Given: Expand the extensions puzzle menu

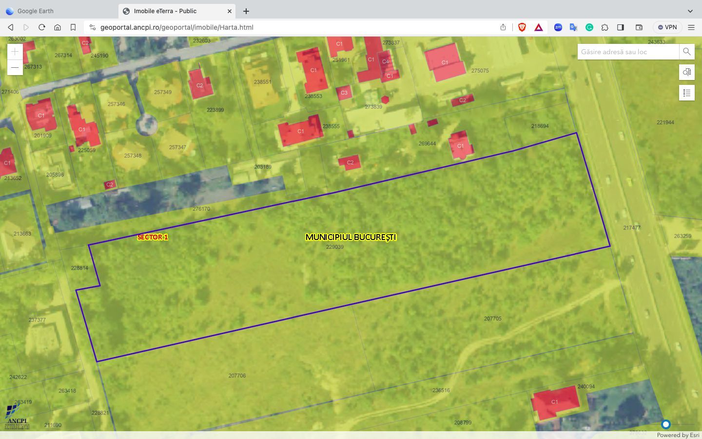Looking at the screenshot, I should 605,27.
